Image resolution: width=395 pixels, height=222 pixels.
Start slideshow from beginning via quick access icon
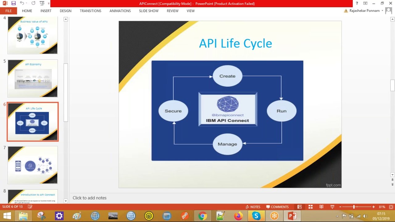click(42, 3)
